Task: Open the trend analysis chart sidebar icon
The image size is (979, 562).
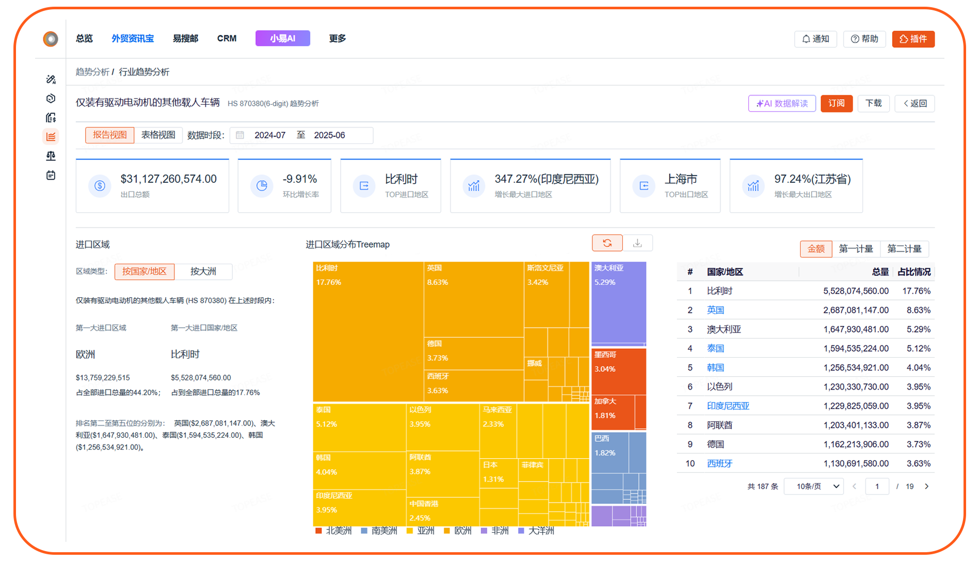Action: (x=51, y=137)
